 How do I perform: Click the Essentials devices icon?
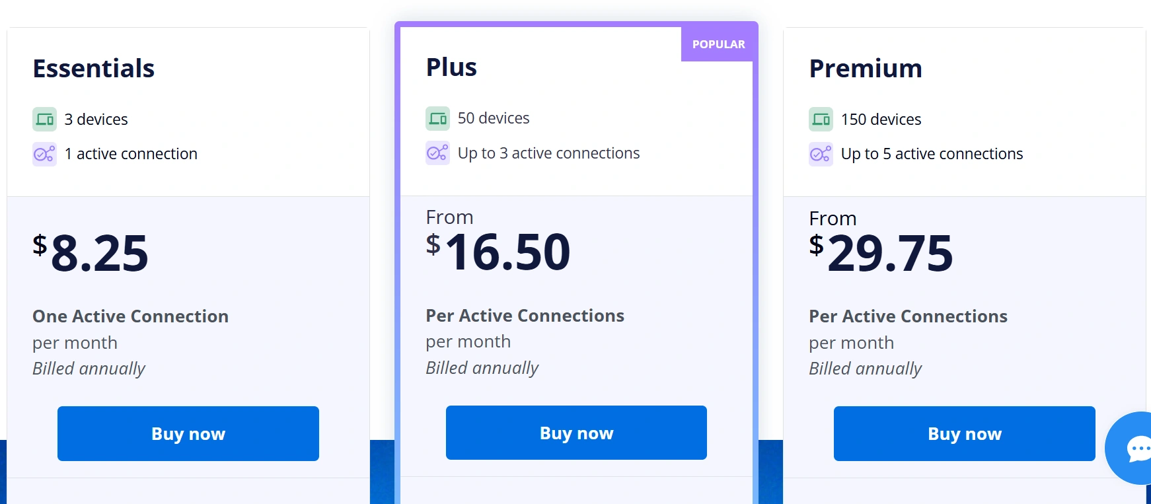click(x=44, y=120)
